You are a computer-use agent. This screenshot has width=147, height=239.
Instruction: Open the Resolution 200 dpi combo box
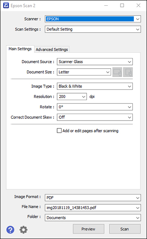click(x=72, y=97)
